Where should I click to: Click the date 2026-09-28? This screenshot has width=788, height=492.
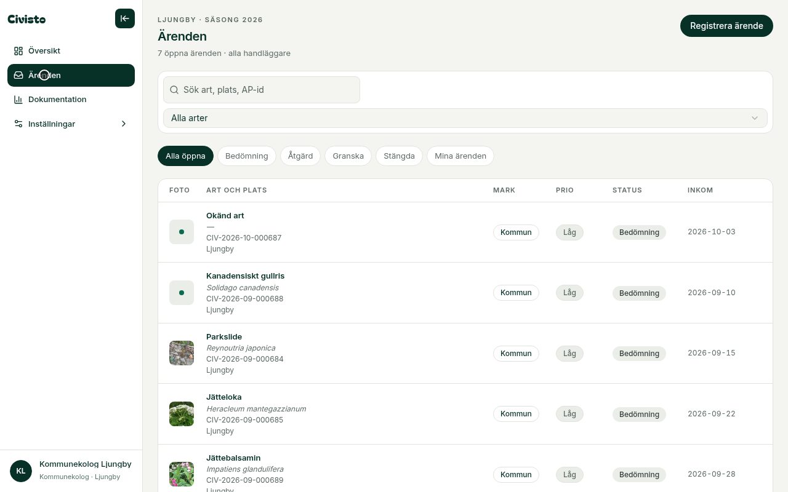pyautogui.click(x=712, y=474)
